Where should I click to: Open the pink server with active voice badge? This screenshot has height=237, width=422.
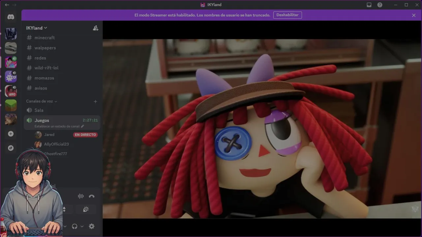point(11,62)
